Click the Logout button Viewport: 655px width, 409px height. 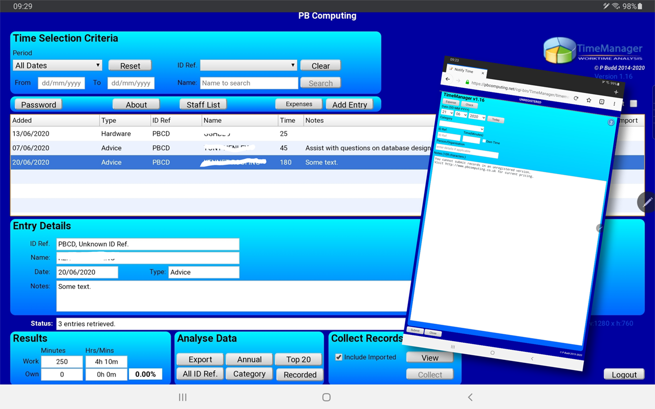[x=624, y=374]
